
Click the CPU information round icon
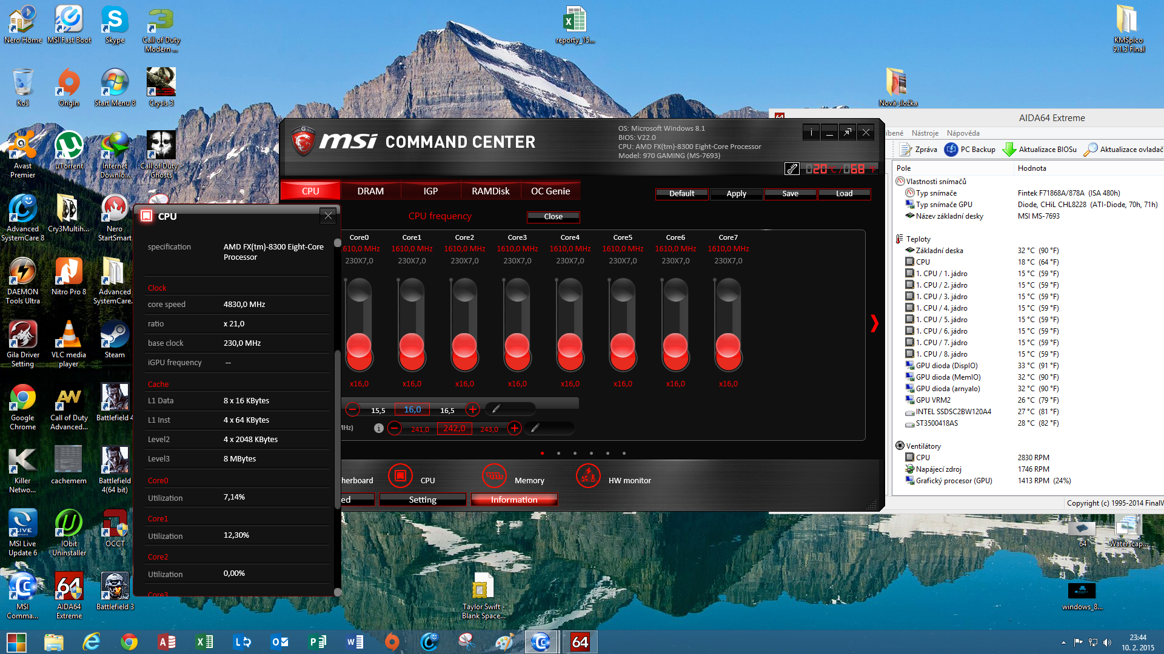[x=400, y=476]
